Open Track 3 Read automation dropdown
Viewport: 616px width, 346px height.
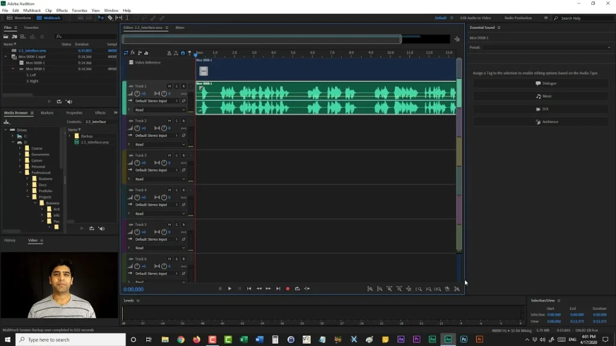pos(159,179)
